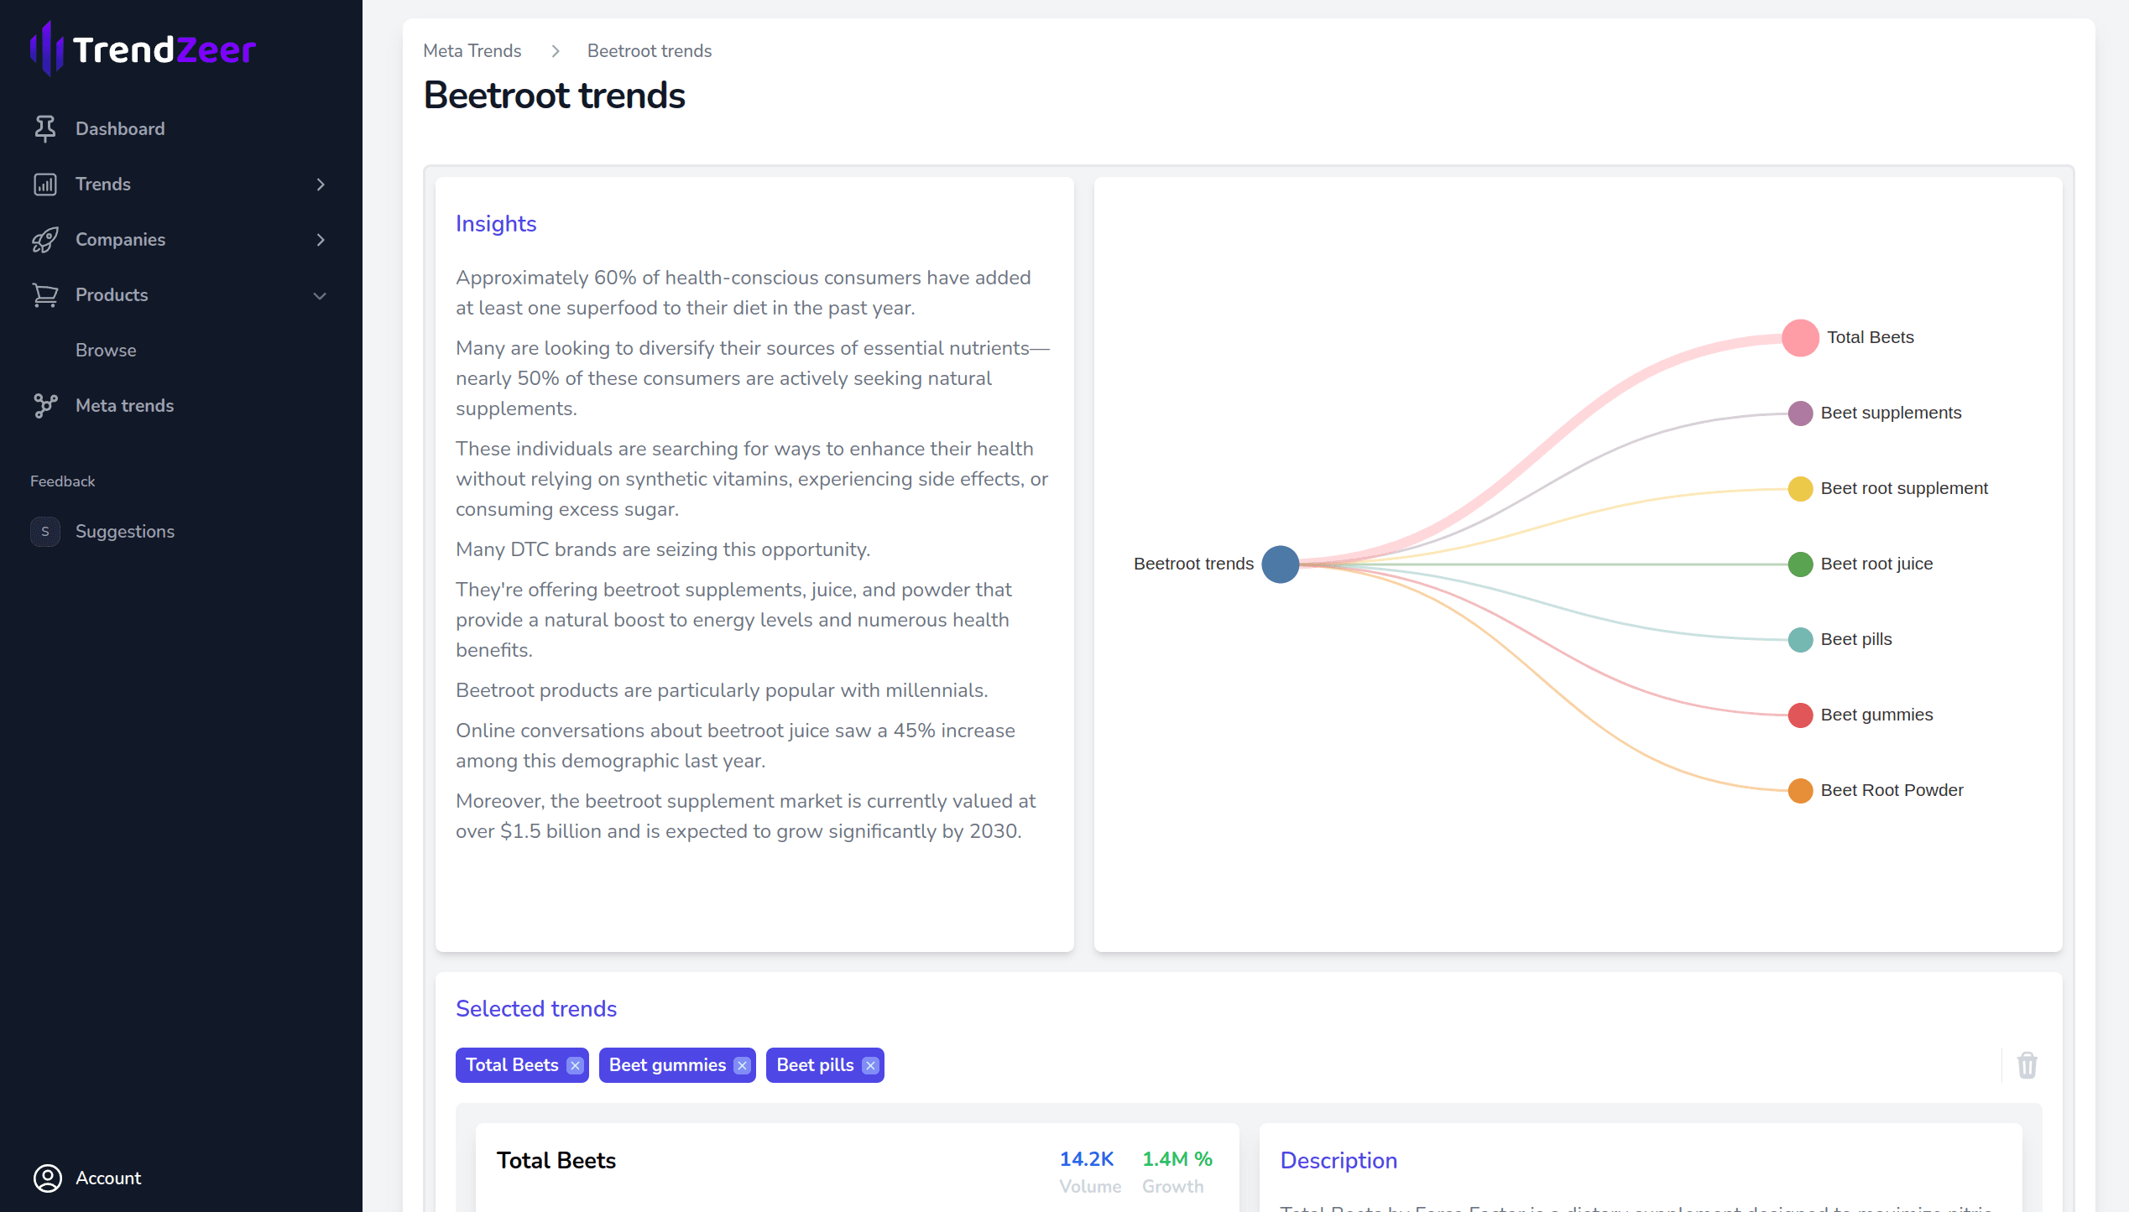Screen dimensions: 2129x1212
Task: Click the blue Beetroot trends root node
Action: pos(1281,564)
